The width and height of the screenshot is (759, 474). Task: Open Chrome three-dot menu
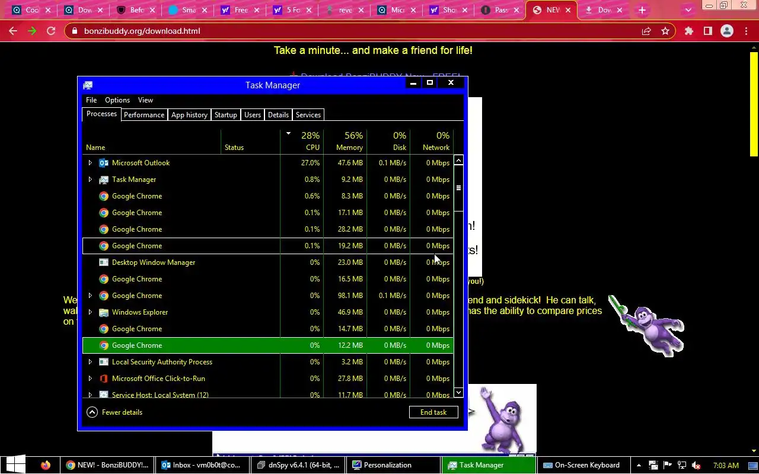point(746,31)
